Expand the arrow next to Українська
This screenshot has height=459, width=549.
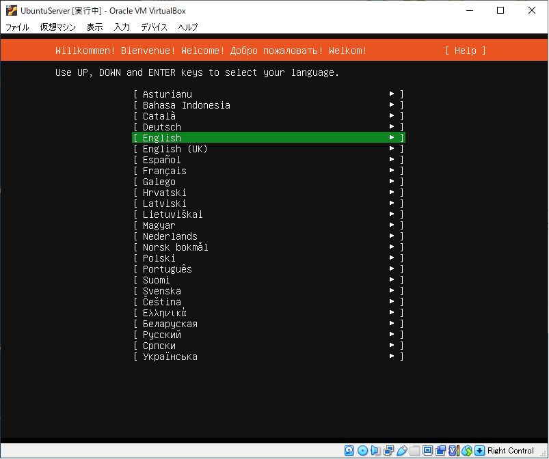tap(392, 357)
